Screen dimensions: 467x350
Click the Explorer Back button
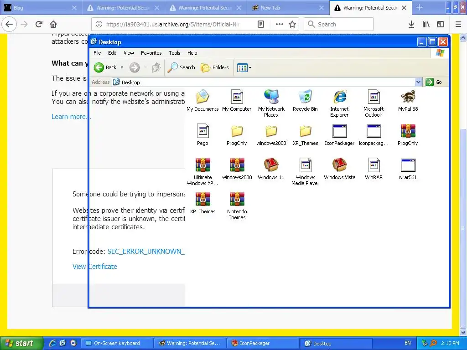coord(105,67)
